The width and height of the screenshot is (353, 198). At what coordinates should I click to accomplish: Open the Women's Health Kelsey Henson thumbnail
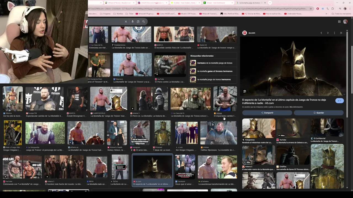coord(117,133)
